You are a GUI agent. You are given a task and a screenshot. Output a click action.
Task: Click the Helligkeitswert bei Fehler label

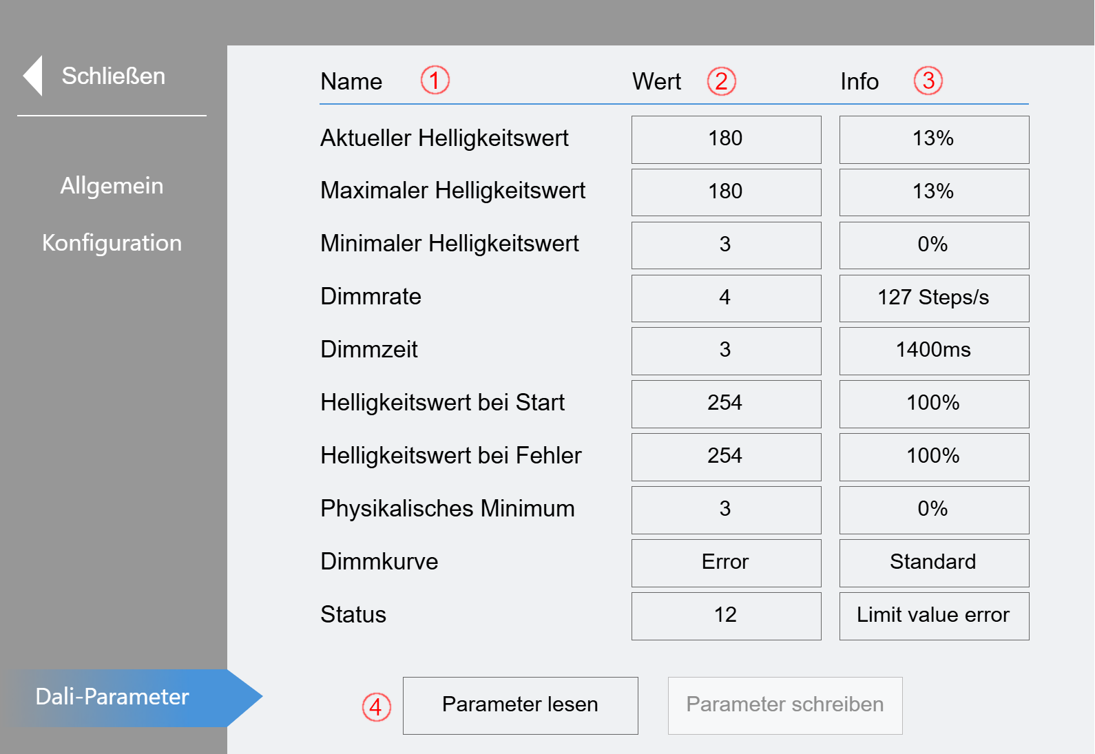[451, 456]
